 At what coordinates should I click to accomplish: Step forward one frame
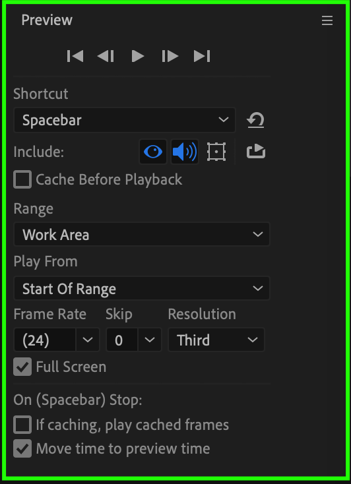[170, 56]
